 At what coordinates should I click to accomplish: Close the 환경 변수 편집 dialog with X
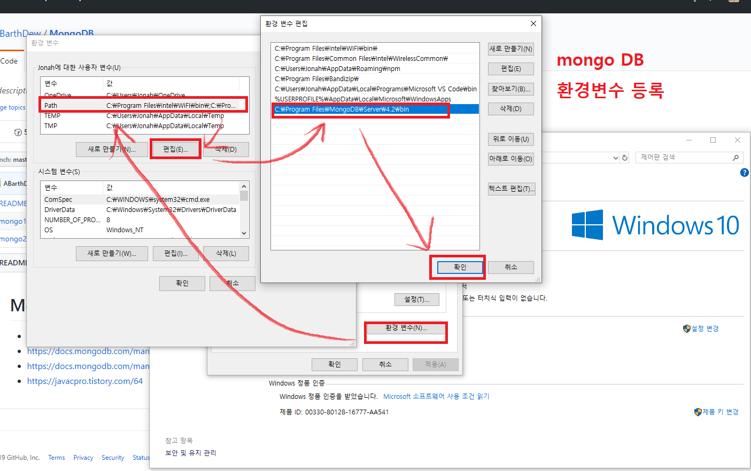[533, 23]
